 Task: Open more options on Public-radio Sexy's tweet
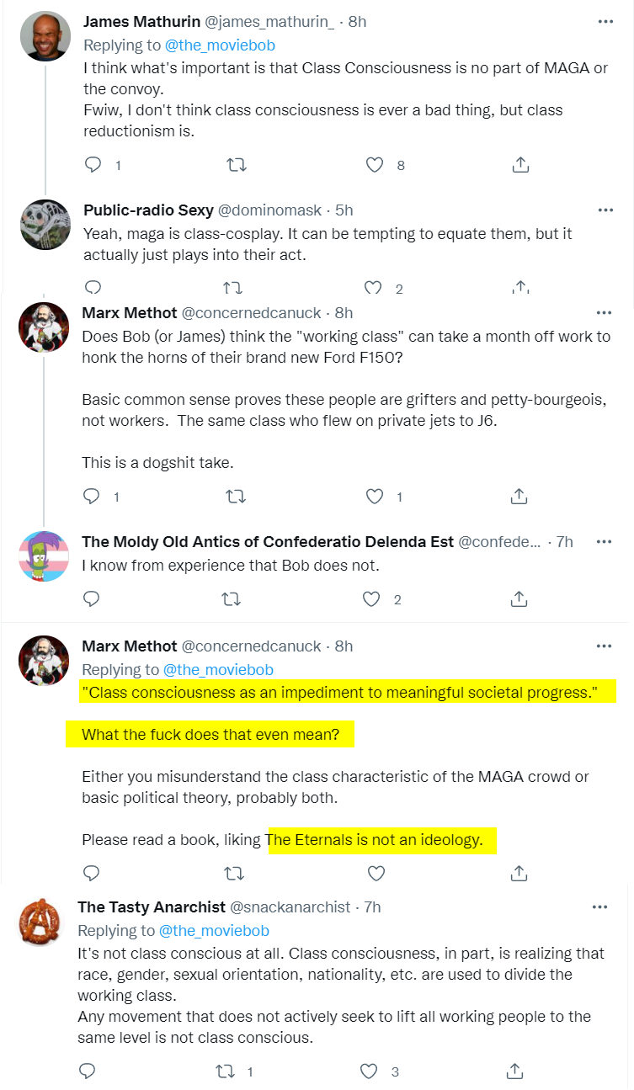click(605, 210)
